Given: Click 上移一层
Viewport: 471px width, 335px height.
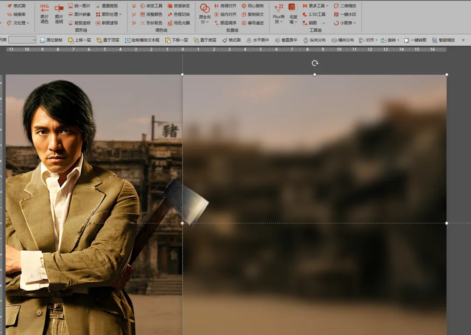Looking at the screenshot, I should point(79,40).
